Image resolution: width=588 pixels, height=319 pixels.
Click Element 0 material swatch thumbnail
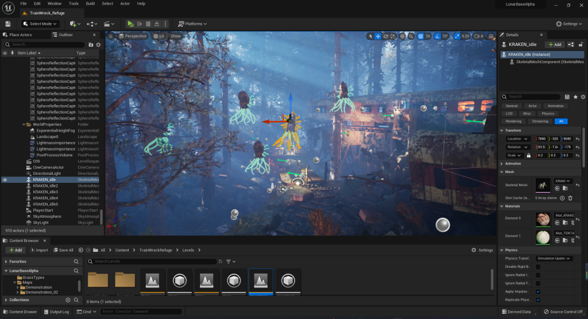[x=543, y=218]
